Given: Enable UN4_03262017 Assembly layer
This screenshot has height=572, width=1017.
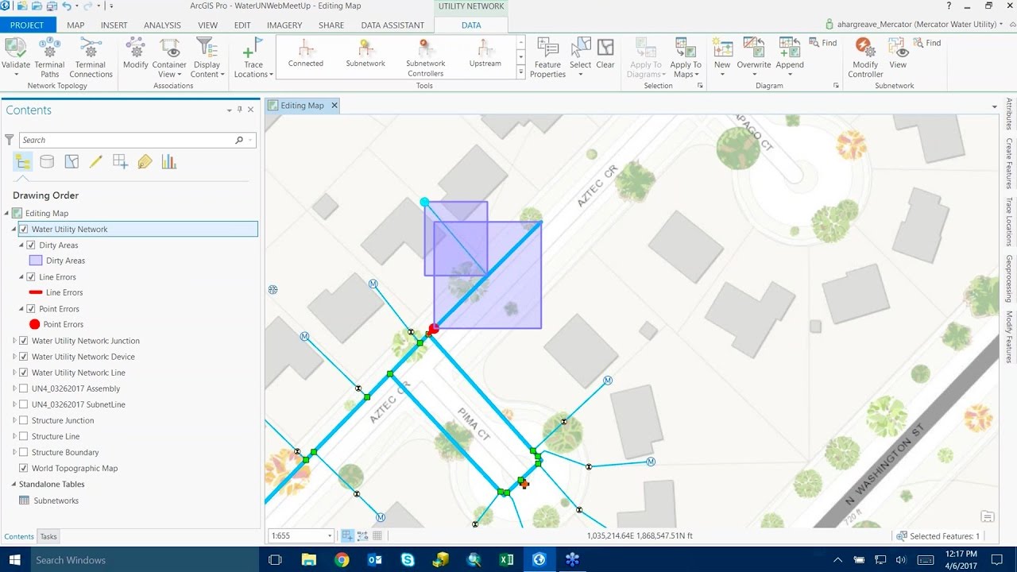Looking at the screenshot, I should click(24, 388).
